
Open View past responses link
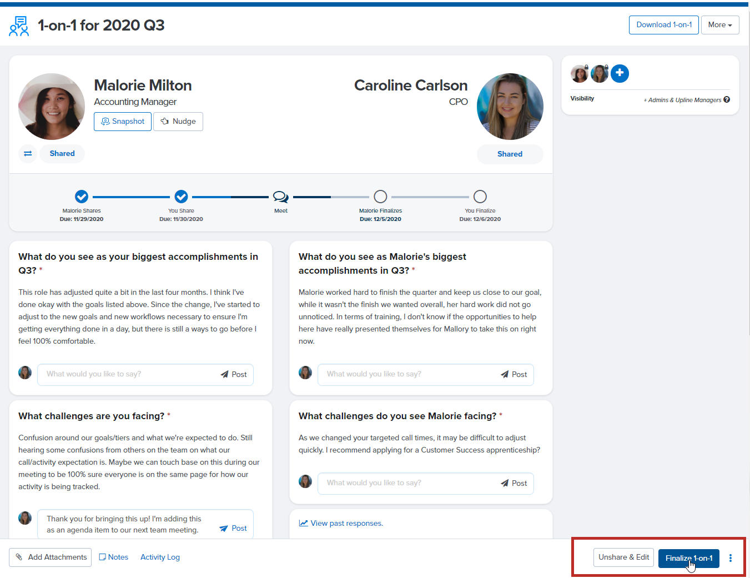click(x=346, y=523)
